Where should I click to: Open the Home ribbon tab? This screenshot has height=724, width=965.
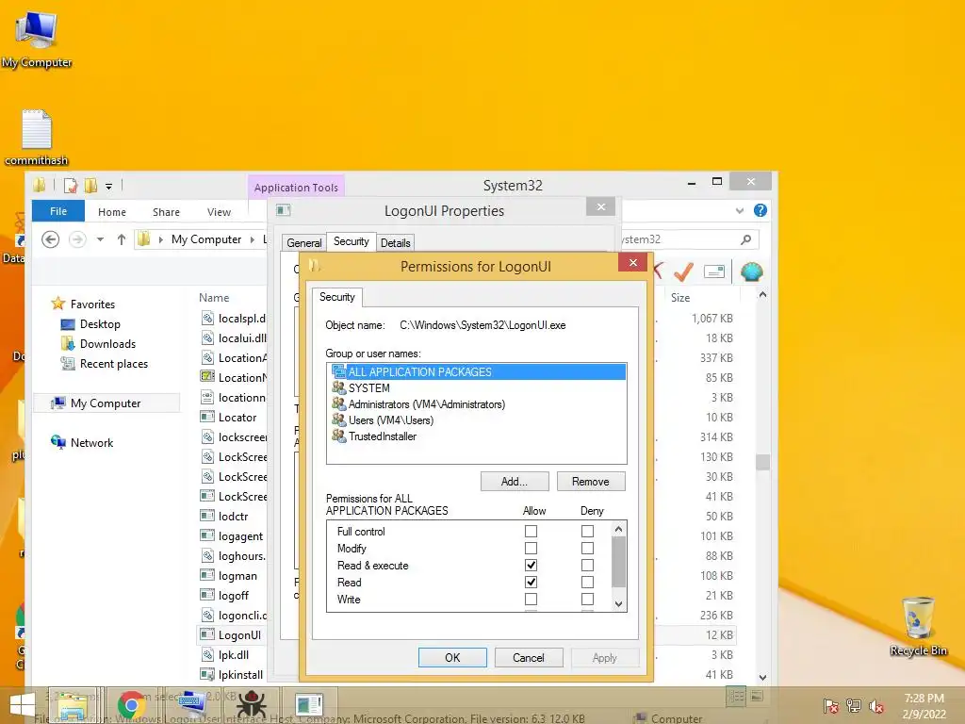(112, 212)
